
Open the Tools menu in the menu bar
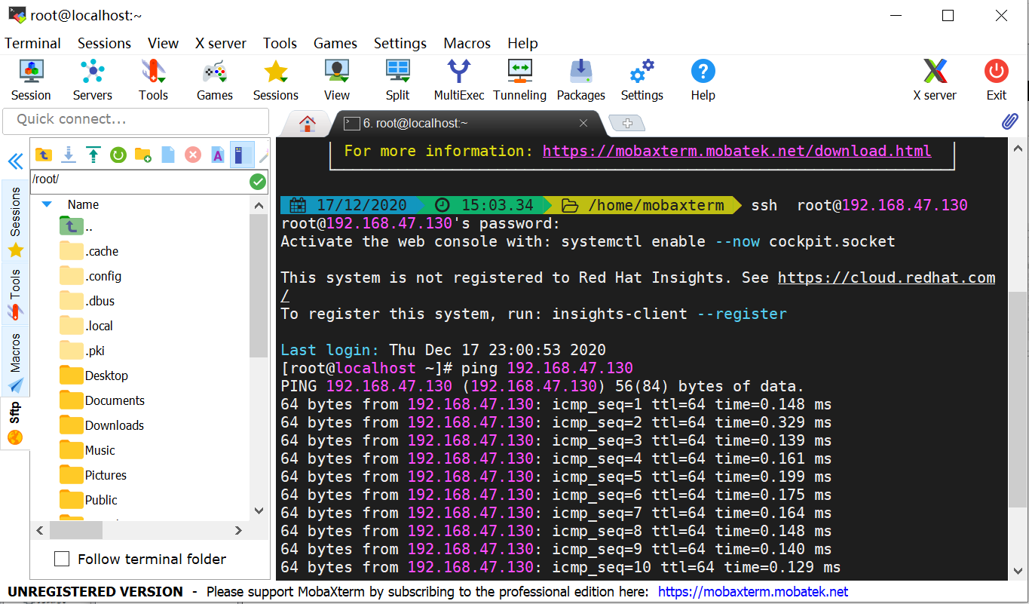[280, 43]
